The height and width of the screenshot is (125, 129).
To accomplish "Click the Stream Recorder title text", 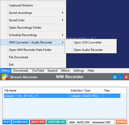I will [x=24, y=77].
